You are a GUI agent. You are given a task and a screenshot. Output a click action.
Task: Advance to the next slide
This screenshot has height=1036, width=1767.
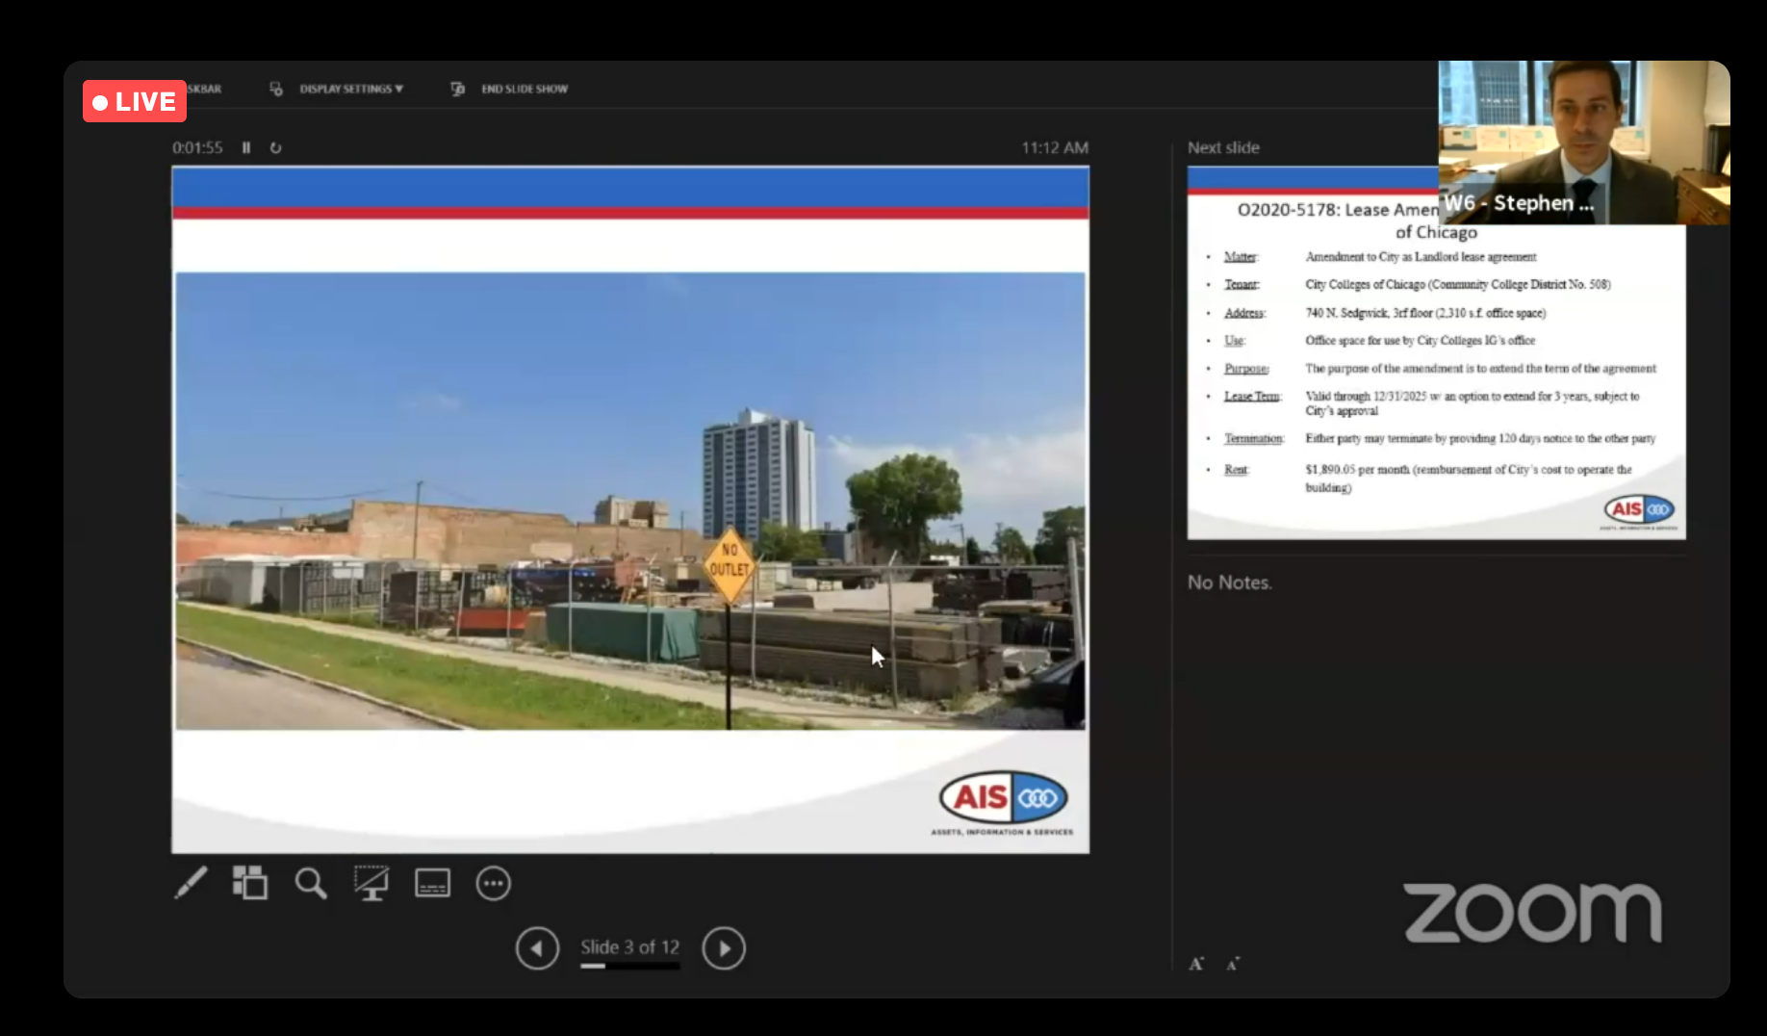[x=724, y=948]
